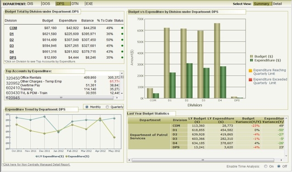This screenshot has width=292, height=172.
Task: Set Time Analysis to Off
Action: click(x=279, y=167)
